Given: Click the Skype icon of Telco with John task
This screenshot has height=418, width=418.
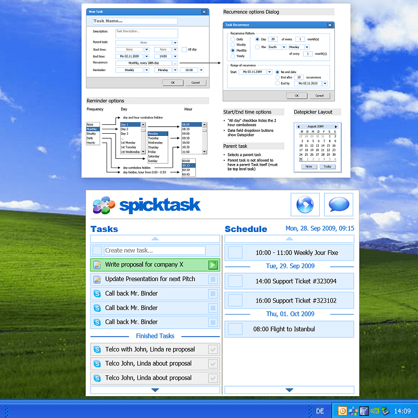Looking at the screenshot, I should coord(97,350).
